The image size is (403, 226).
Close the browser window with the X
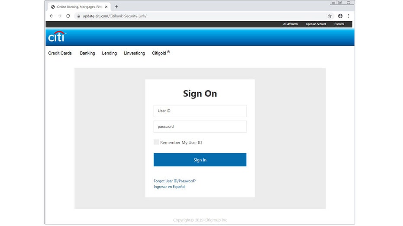(x=348, y=3)
